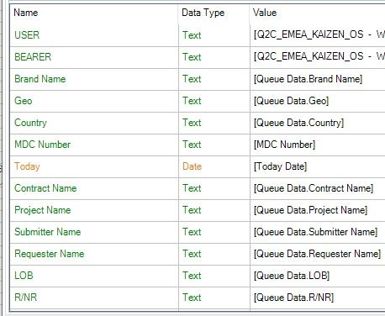Click the [Queue Data.Geo] value field
Viewport: 385px width, 316px height.
[x=318, y=101]
